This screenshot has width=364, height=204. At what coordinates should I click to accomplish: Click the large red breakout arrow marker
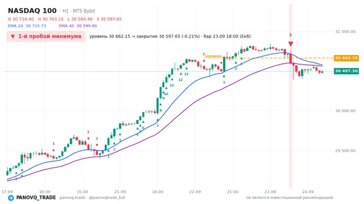tap(291, 44)
